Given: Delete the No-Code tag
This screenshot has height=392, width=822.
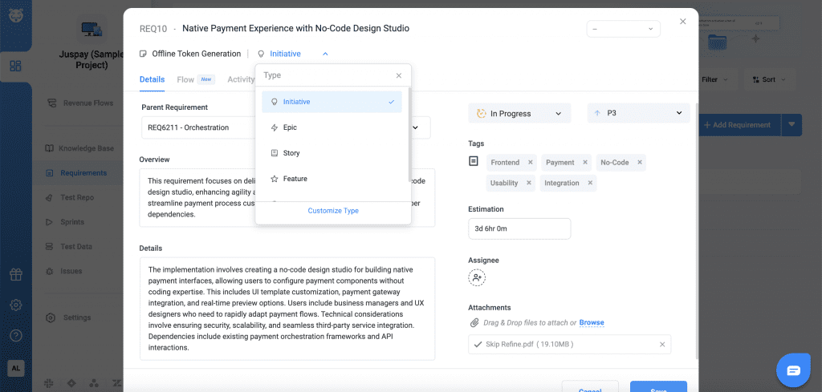Looking at the screenshot, I should pyautogui.click(x=639, y=163).
